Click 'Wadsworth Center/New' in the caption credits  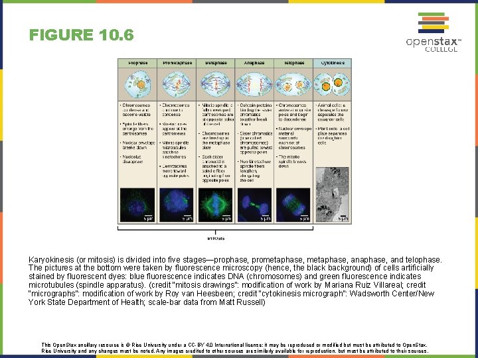click(x=392, y=294)
